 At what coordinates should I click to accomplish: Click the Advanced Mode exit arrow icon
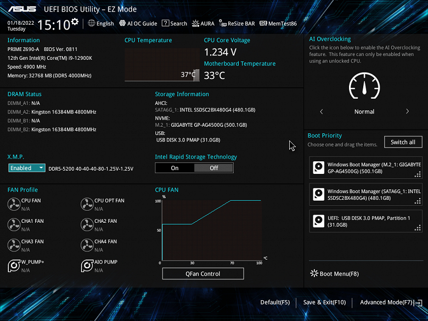pyautogui.click(x=418, y=303)
